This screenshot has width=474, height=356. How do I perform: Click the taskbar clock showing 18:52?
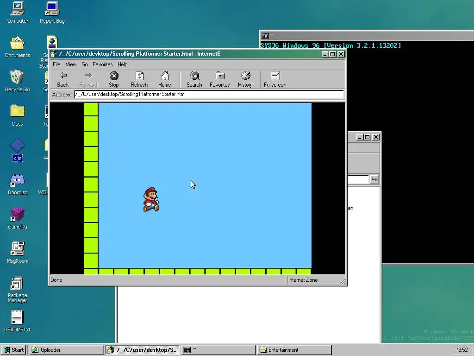click(x=462, y=350)
